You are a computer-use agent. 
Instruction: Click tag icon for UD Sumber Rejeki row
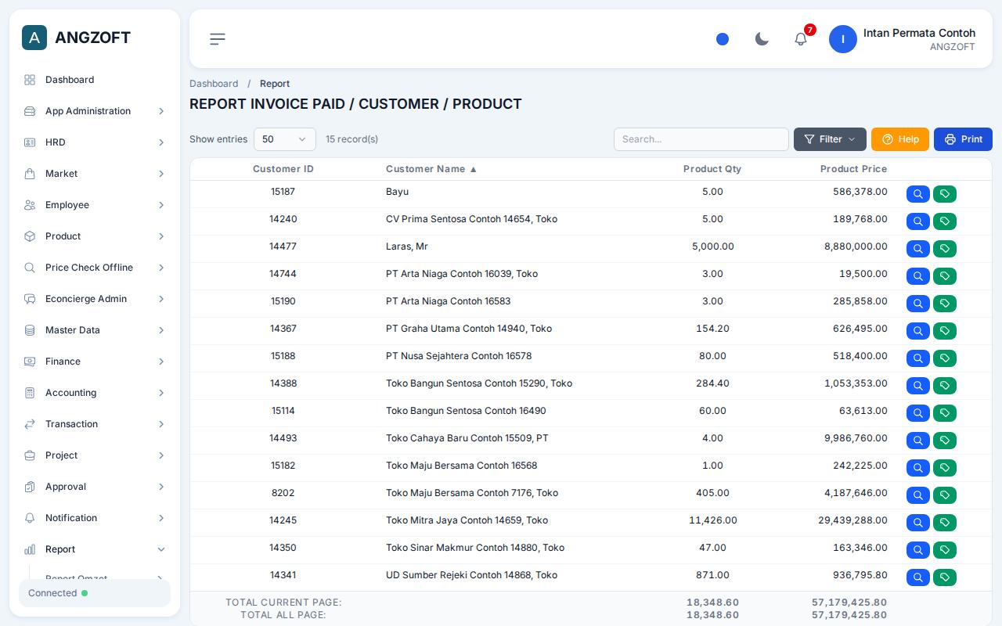click(945, 577)
